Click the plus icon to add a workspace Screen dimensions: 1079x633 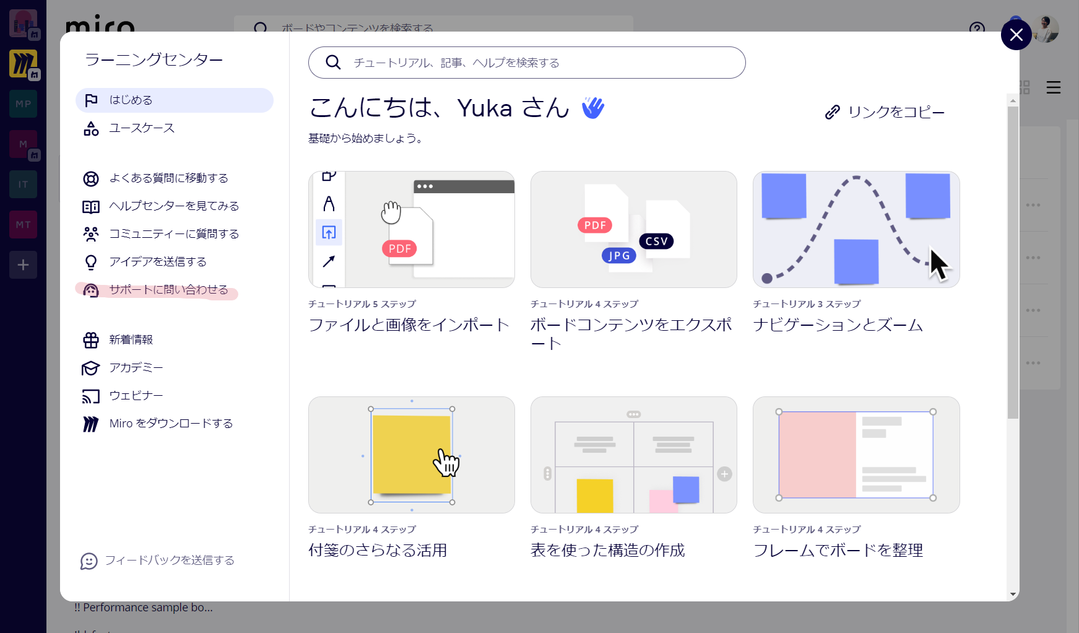[23, 265]
